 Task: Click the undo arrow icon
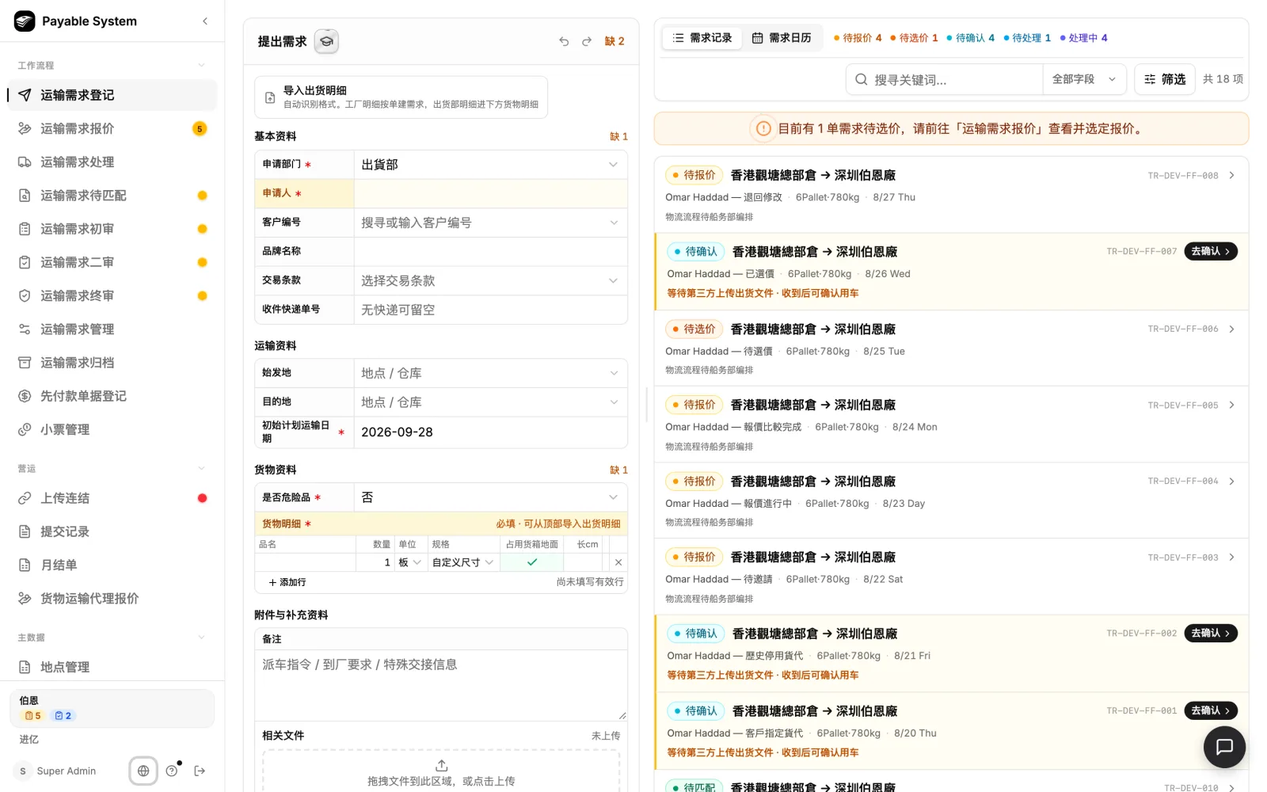[564, 41]
